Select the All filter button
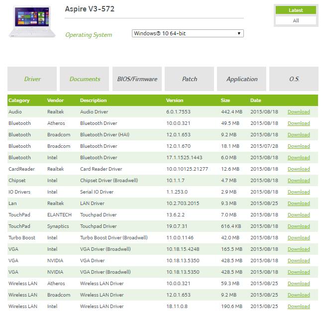The height and width of the screenshot is (314, 324). pyautogui.click(x=296, y=20)
